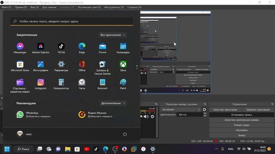The width and height of the screenshot is (275, 154).
Task: Open recommended WhatsApp entry
Action: (x=34, y=115)
